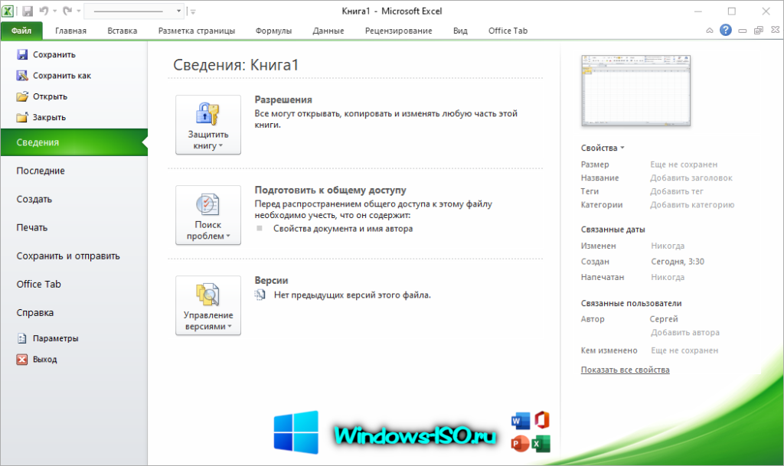Click Свойства документа и имя автора item
This screenshot has height=466, width=784.
click(343, 229)
